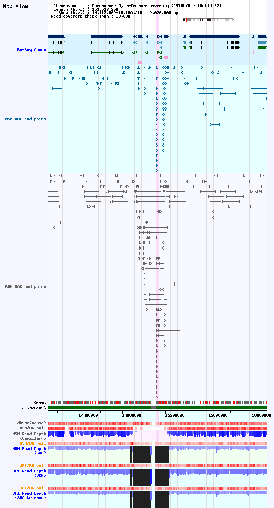The width and height of the screenshot is (274, 508).
Task: Click the gray gap segment on chromosome 5 bar
Action: 153,407
